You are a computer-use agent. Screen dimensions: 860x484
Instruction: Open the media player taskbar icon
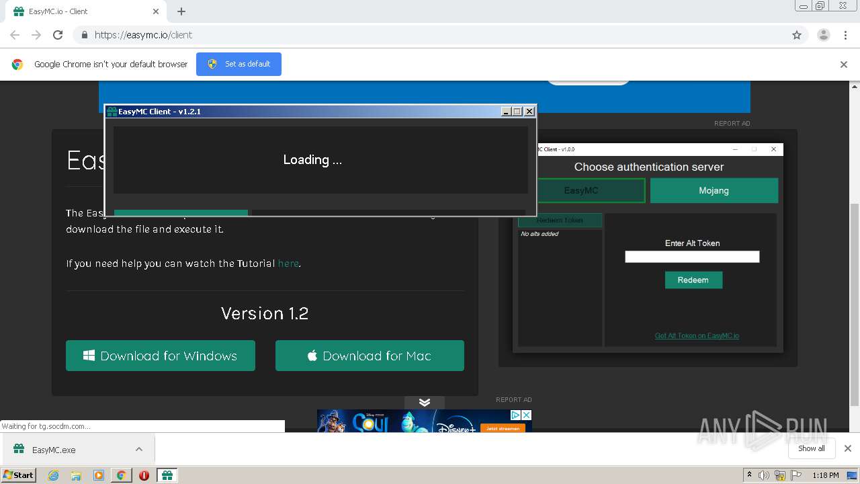pos(99,475)
